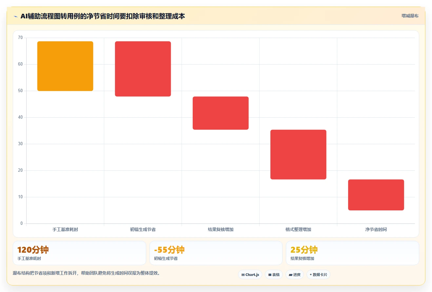The height and width of the screenshot is (292, 432).
Task: Click the -55分钟 data card
Action: [216, 253]
